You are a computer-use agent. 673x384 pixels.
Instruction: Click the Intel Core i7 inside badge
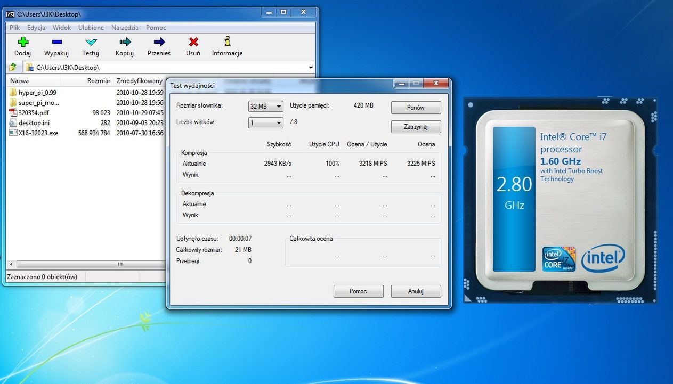coord(559,259)
